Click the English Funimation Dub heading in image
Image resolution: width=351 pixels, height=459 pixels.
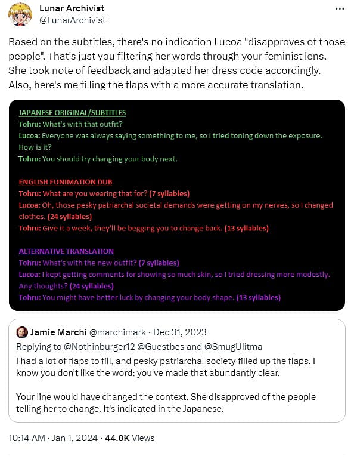(x=66, y=182)
